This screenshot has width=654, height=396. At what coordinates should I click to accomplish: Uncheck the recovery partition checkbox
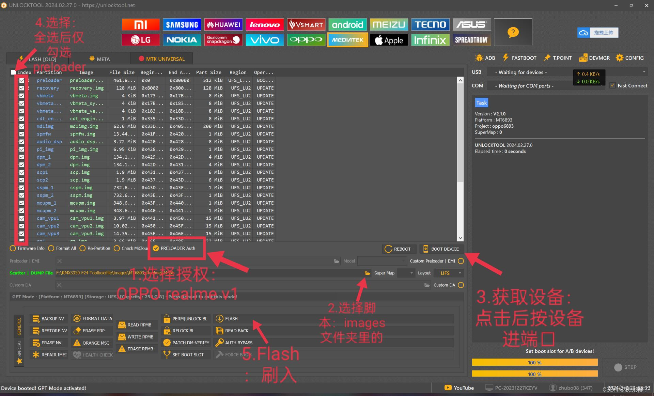point(21,88)
